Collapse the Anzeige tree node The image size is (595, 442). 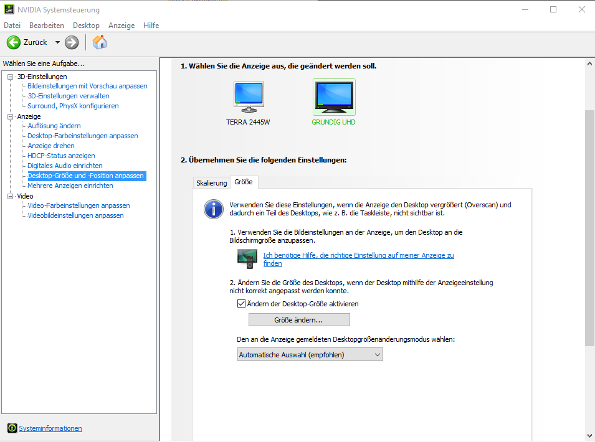click(x=10, y=116)
